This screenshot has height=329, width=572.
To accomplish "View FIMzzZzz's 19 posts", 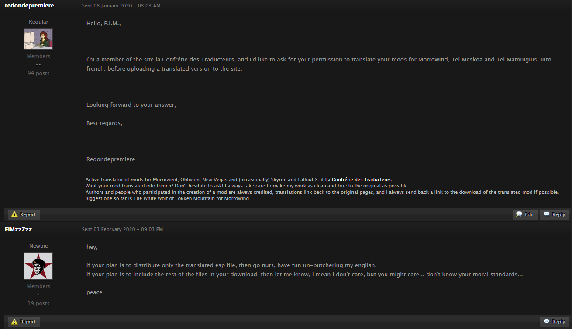I will [38, 303].
